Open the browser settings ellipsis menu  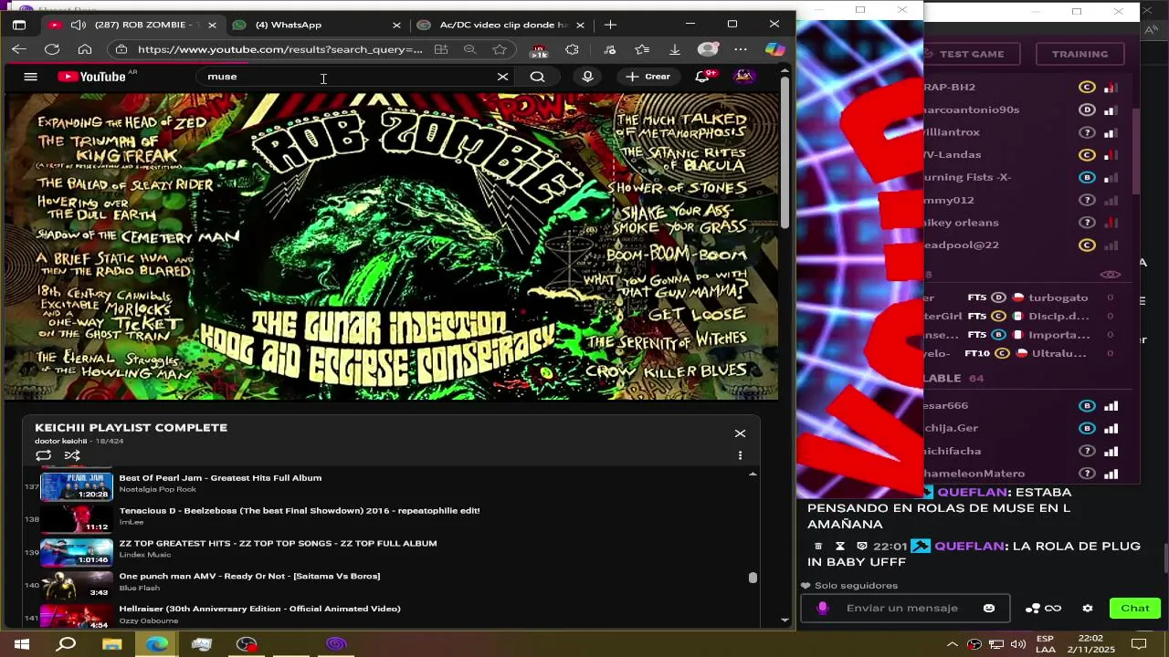(x=741, y=49)
